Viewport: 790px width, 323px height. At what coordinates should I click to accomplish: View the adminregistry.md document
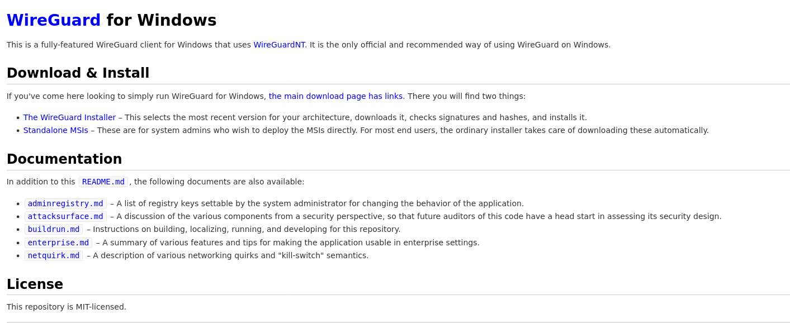tap(65, 203)
